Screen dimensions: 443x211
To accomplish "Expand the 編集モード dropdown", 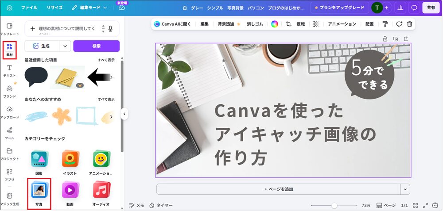I will [89, 8].
